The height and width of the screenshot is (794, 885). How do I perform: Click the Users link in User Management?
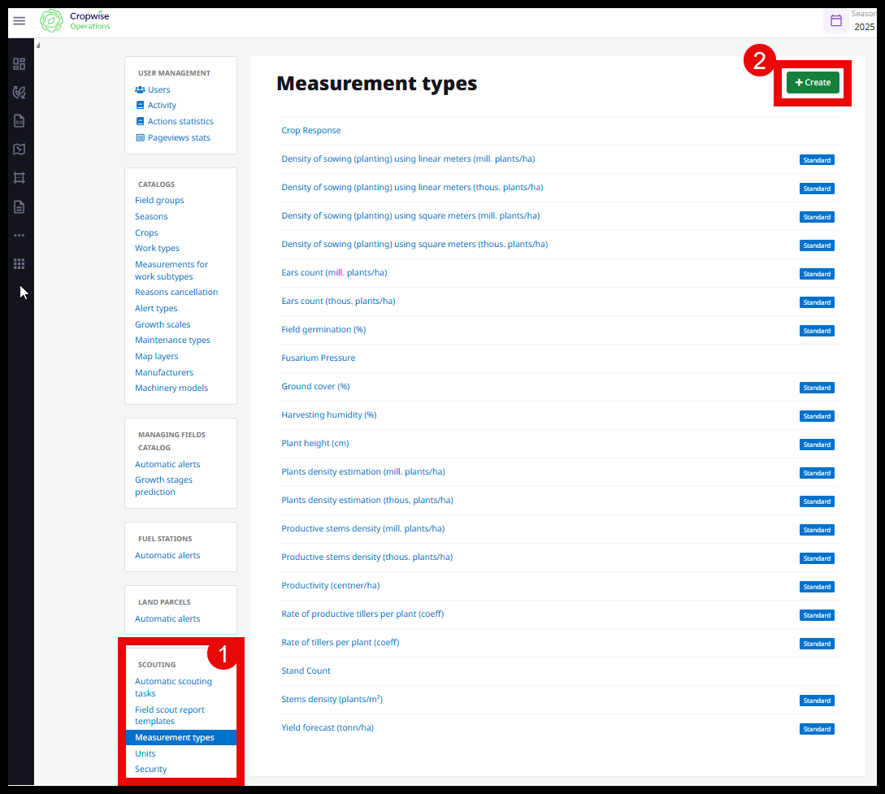pyautogui.click(x=158, y=89)
